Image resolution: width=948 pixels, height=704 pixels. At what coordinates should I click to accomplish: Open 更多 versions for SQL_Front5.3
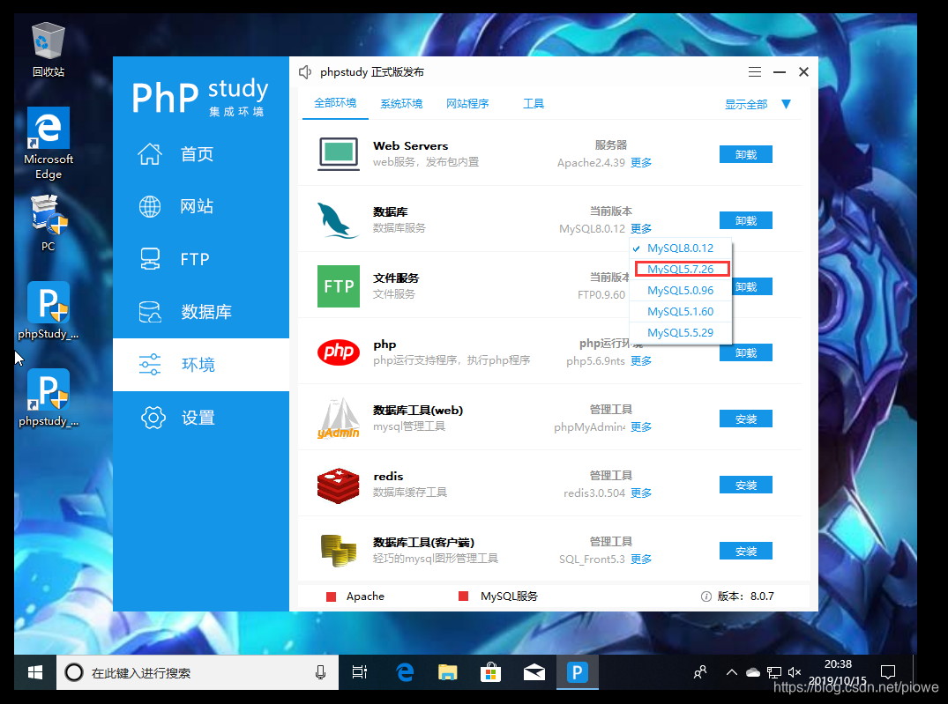641,559
